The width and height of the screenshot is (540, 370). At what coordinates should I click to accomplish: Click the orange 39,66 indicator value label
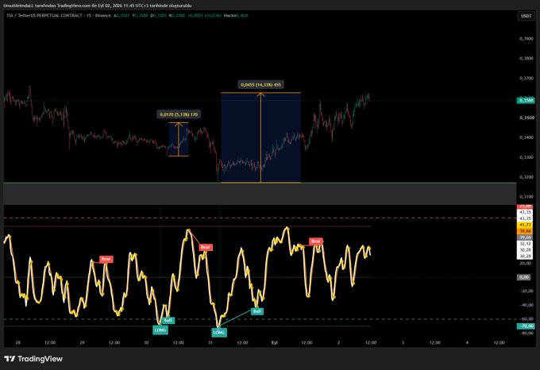tap(526, 231)
